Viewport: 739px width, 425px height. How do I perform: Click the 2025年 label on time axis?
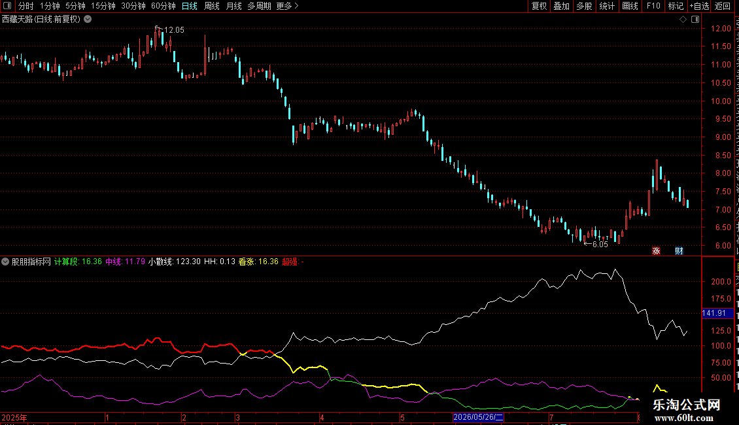pos(14,417)
